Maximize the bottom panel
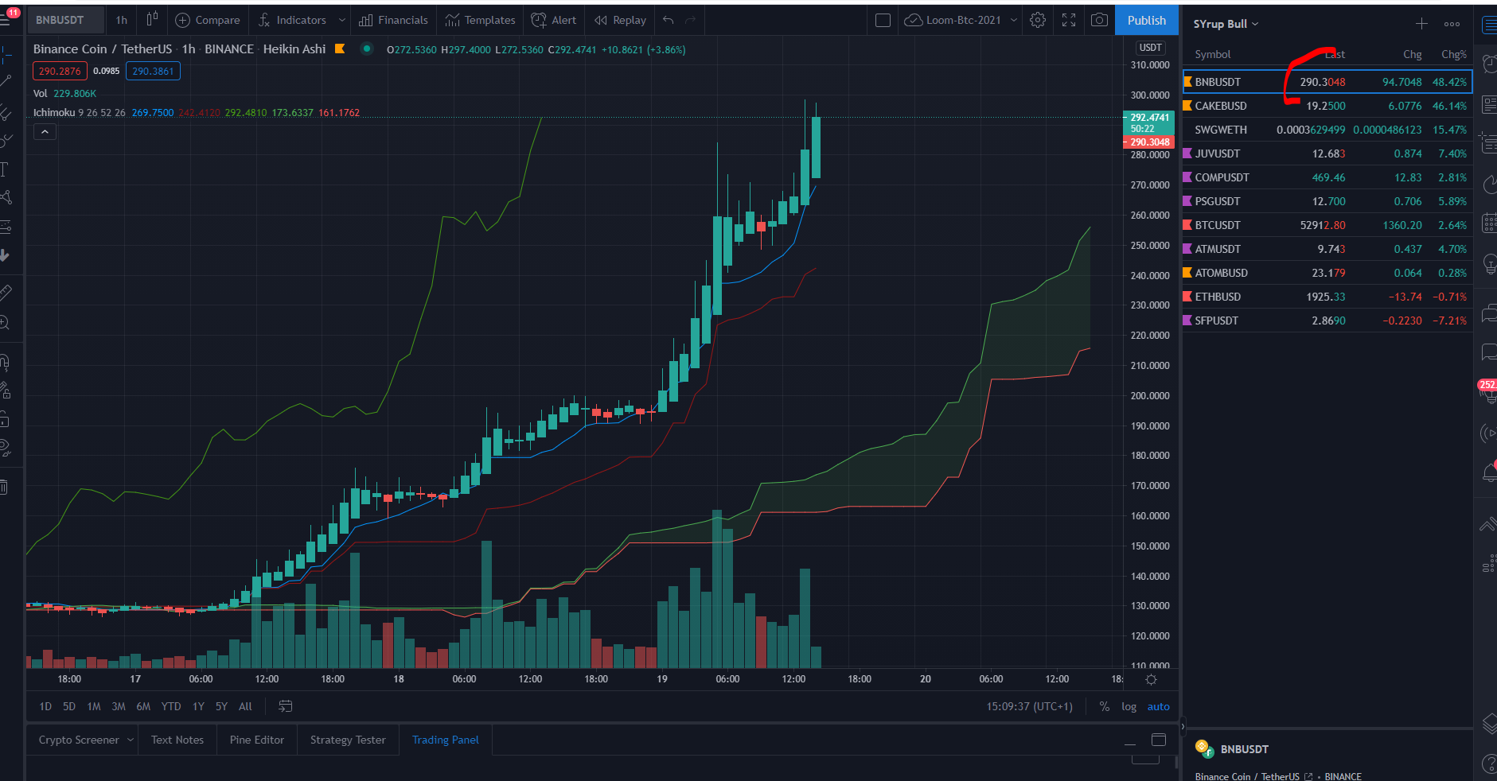1497x781 pixels. coord(1159,740)
